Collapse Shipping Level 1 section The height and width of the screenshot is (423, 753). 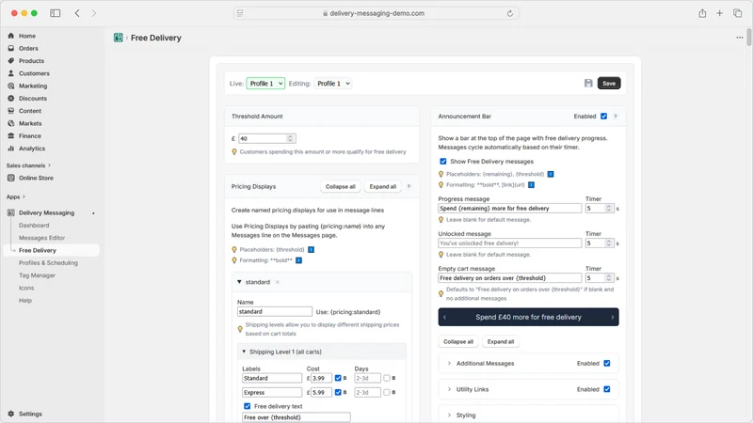244,352
